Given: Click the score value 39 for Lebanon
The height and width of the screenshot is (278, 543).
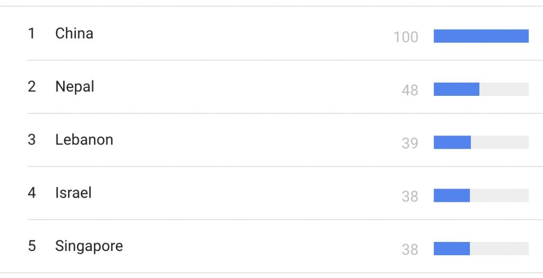Looking at the screenshot, I should pyautogui.click(x=410, y=143).
